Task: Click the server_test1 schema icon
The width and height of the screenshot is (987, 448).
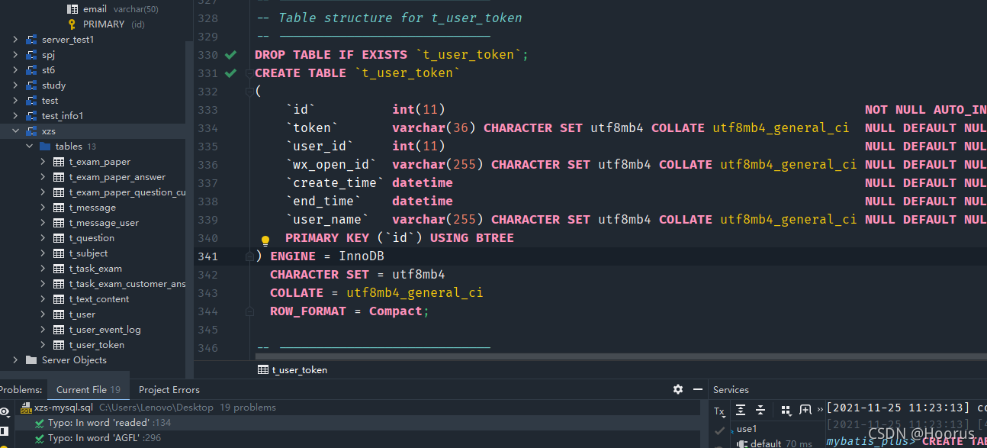Action: tap(31, 39)
